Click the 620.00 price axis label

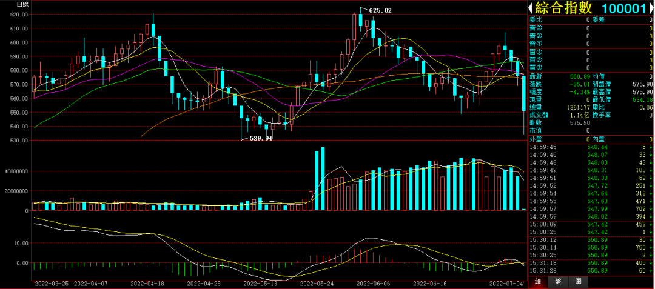(19, 15)
